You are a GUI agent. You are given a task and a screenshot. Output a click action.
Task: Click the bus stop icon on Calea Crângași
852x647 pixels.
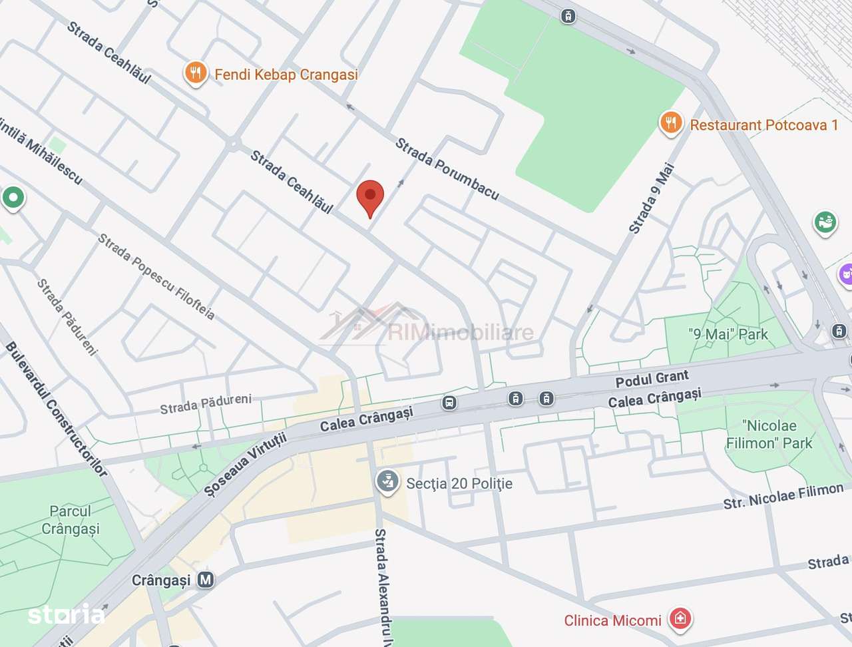click(x=449, y=402)
